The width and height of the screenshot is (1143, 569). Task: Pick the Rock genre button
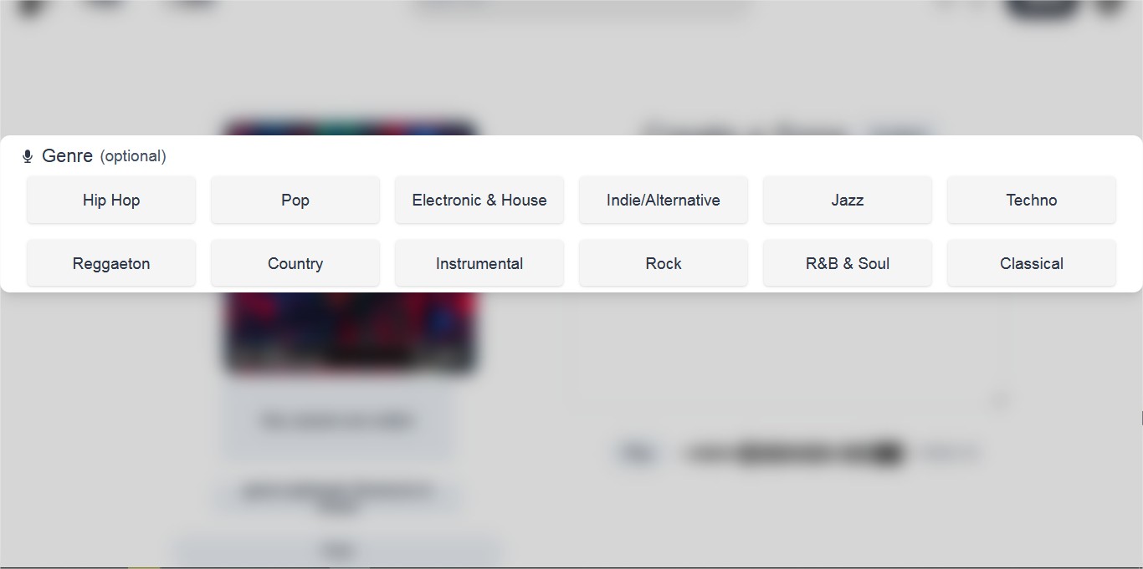[664, 263]
